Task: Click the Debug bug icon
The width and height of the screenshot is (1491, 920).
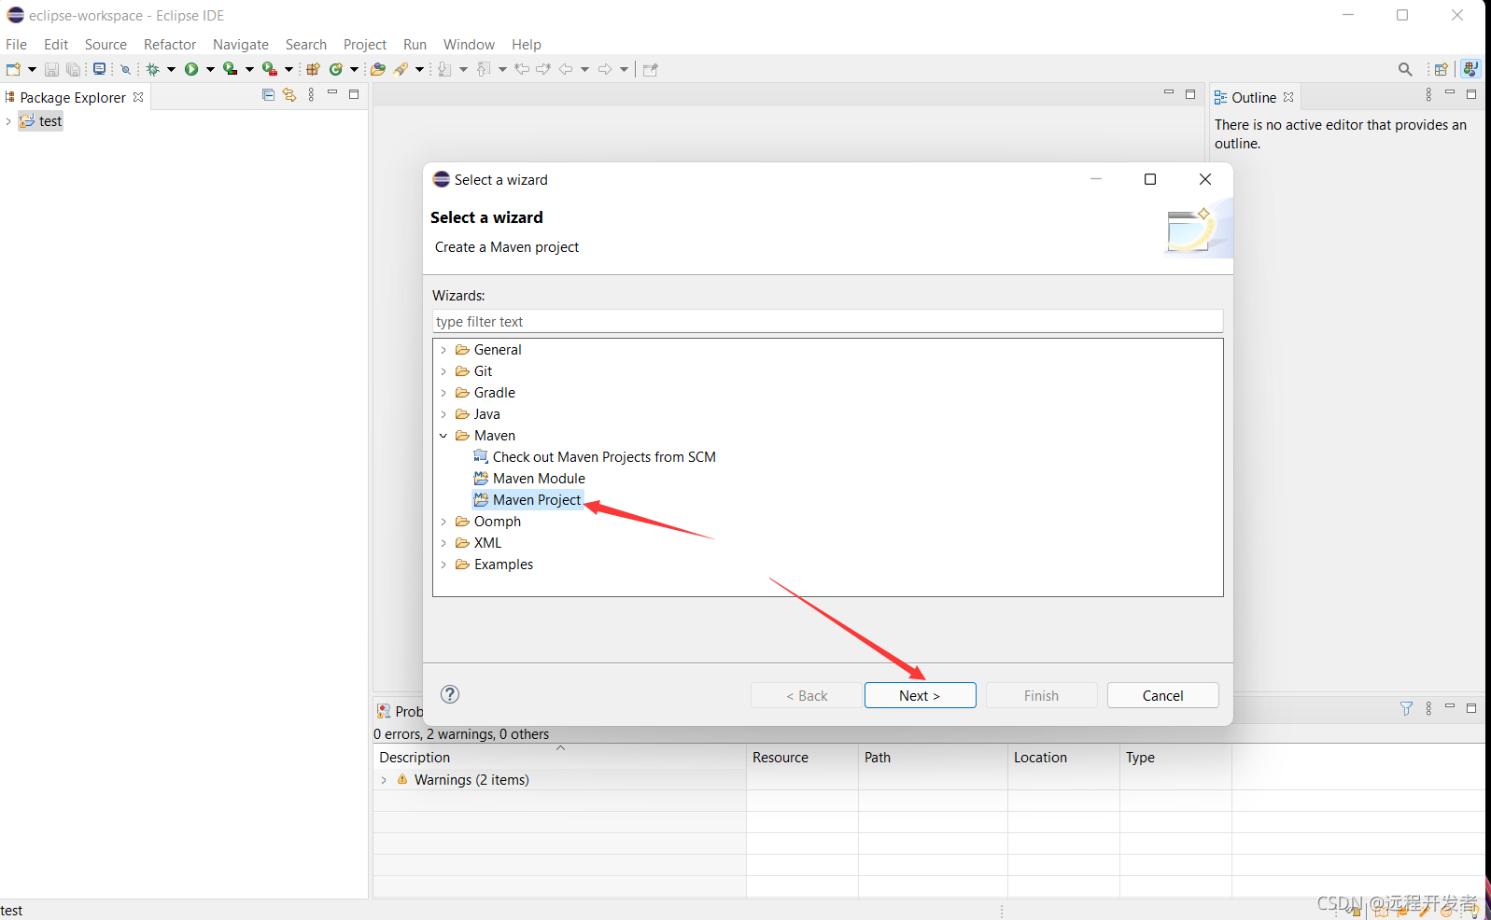Action: click(x=153, y=69)
